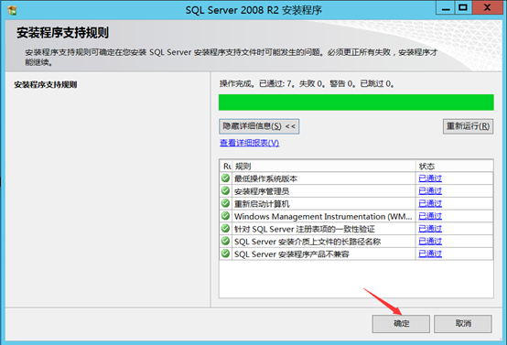Click green check icon for 产品不兼容 rule
The height and width of the screenshot is (345, 507).
[x=225, y=253]
